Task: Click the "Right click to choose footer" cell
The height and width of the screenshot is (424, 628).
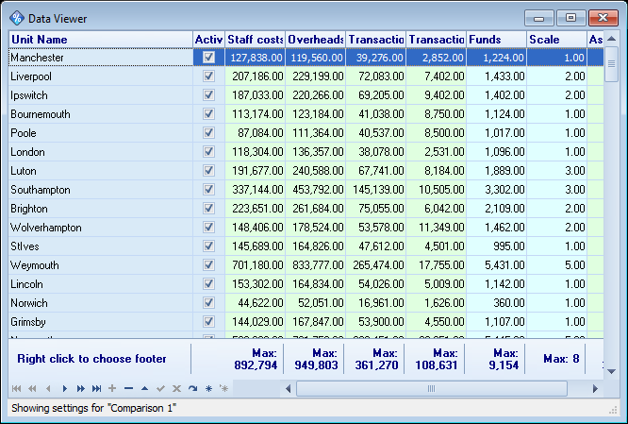Action: click(x=99, y=358)
